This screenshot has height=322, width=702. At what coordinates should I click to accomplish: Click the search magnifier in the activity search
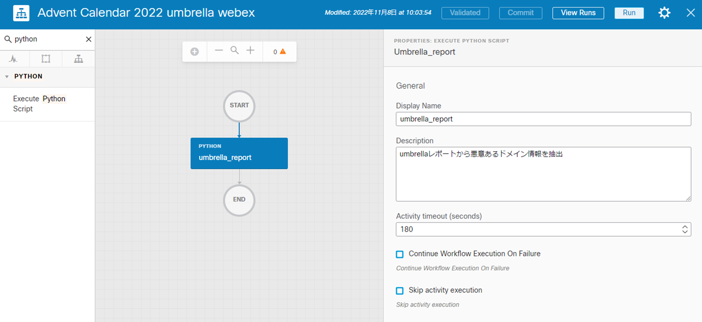(x=8, y=39)
